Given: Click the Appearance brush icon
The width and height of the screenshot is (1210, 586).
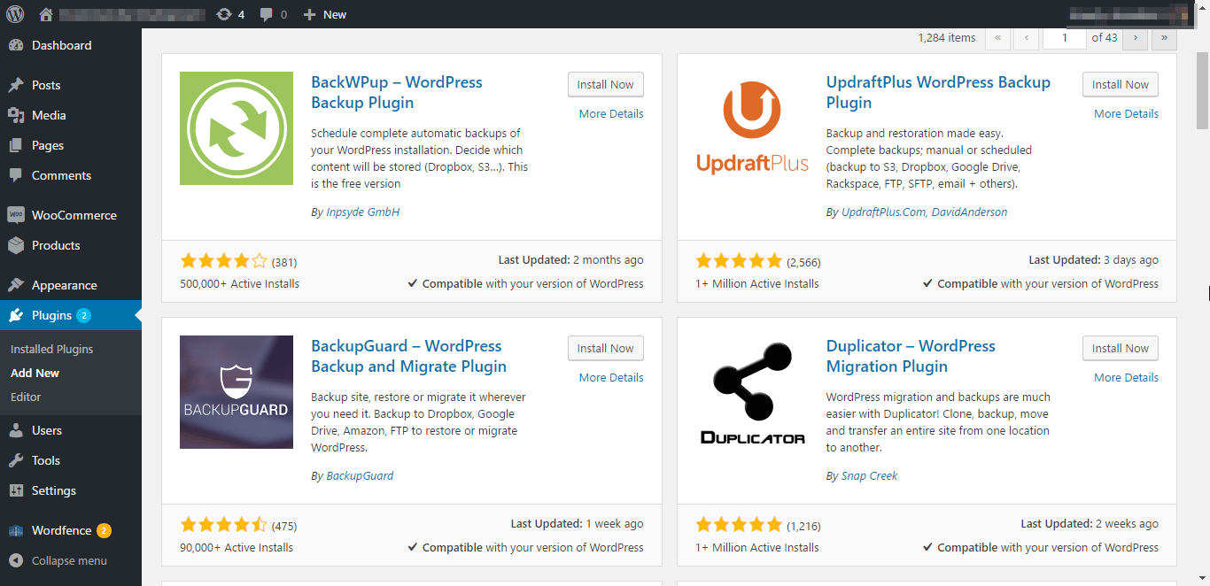Looking at the screenshot, I should (16, 285).
